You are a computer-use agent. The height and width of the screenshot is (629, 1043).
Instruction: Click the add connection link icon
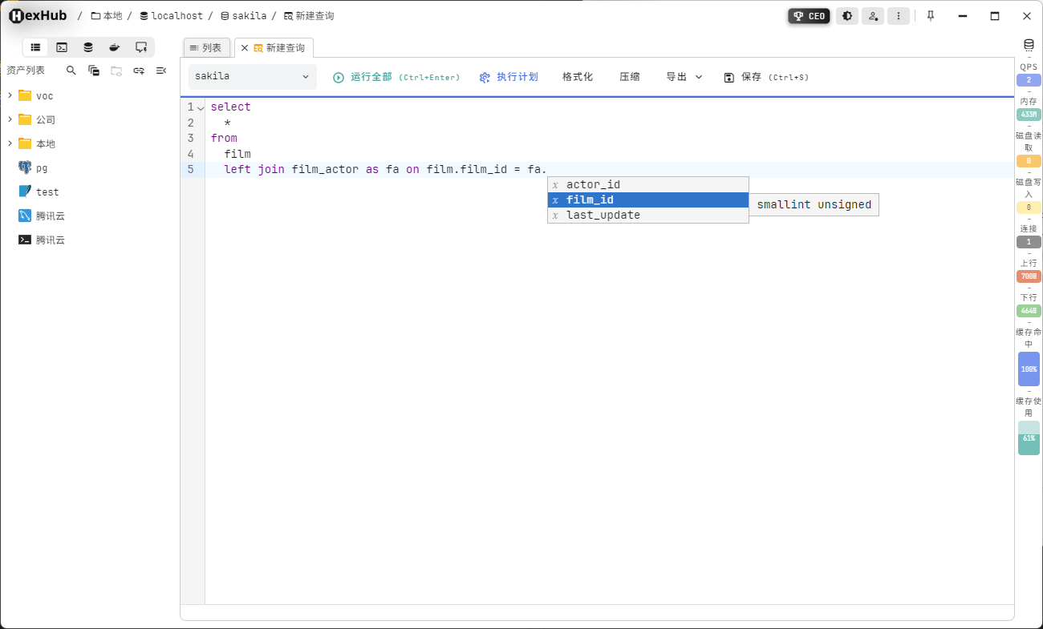[x=138, y=70]
